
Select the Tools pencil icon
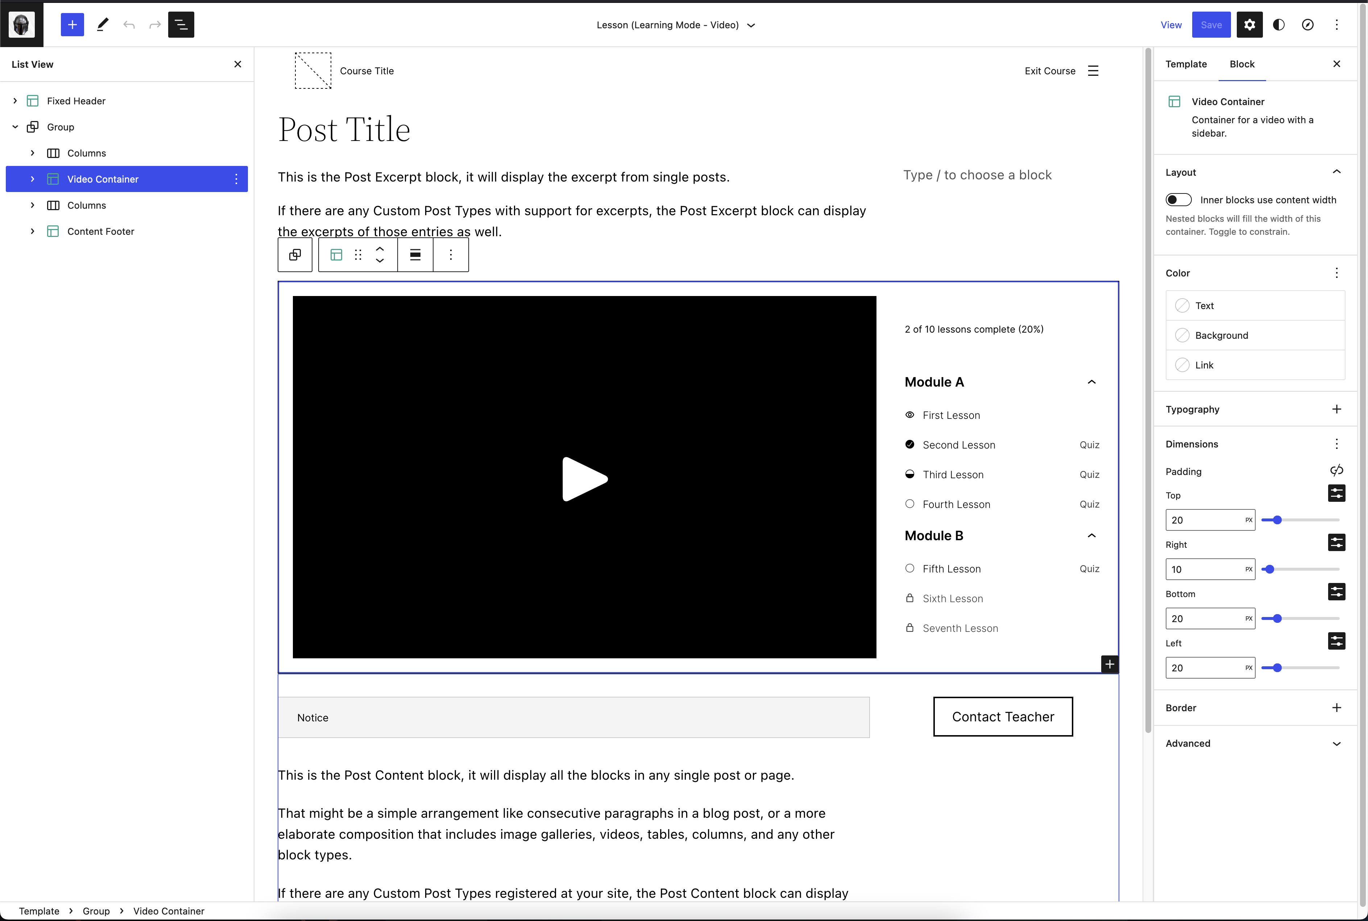click(103, 25)
